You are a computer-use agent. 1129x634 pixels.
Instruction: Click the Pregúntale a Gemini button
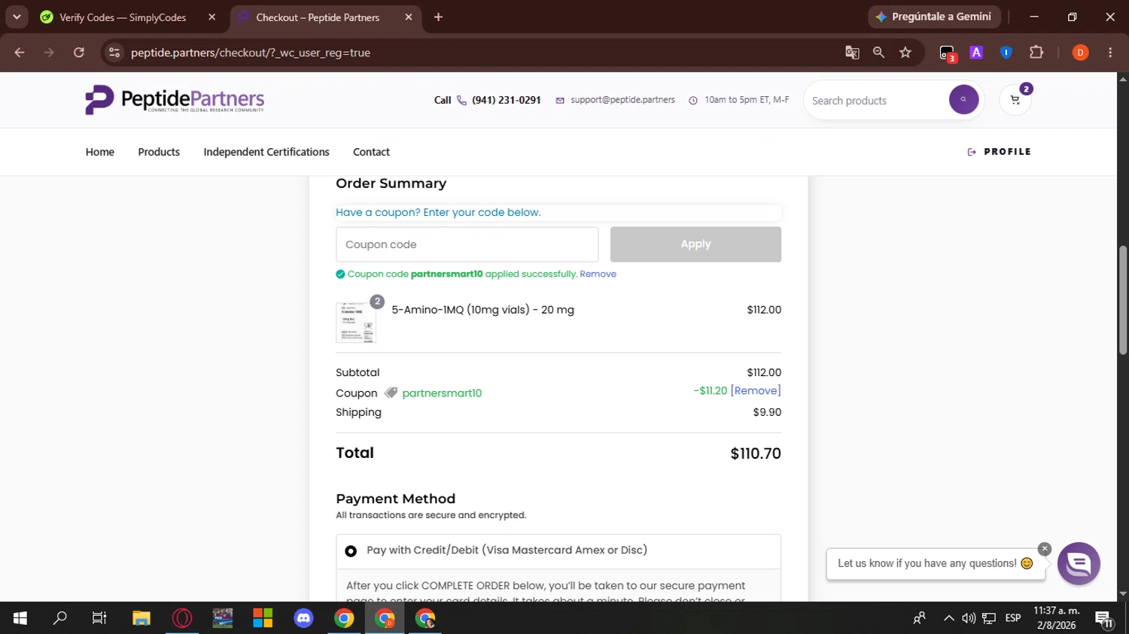pos(934,17)
